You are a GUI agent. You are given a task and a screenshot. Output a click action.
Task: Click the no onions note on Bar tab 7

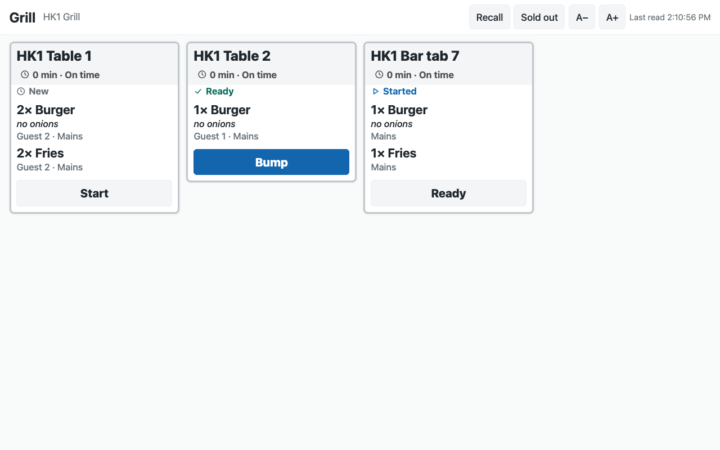point(392,124)
